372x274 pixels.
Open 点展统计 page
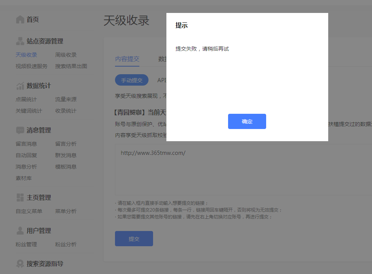click(26, 99)
